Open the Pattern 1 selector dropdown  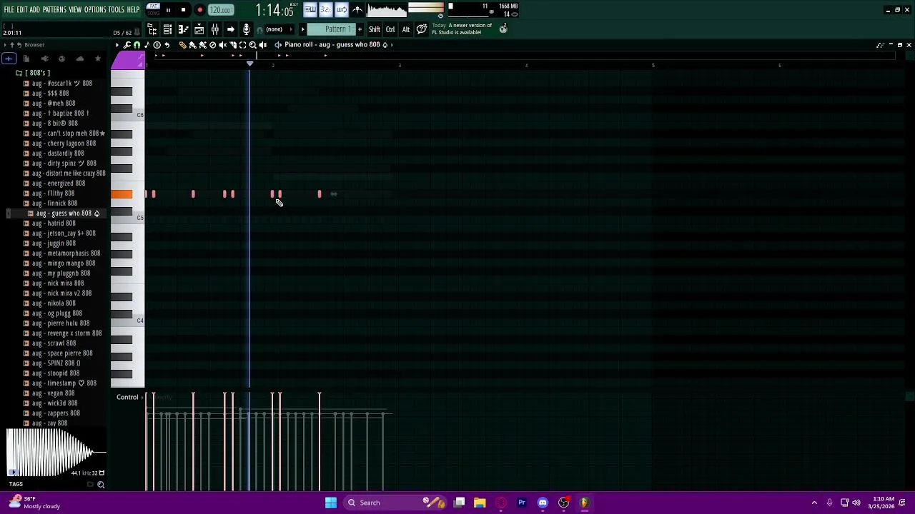[x=332, y=29]
